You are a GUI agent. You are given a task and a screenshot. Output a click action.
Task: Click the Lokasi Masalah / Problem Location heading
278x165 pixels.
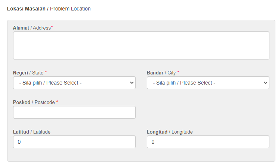click(49, 9)
